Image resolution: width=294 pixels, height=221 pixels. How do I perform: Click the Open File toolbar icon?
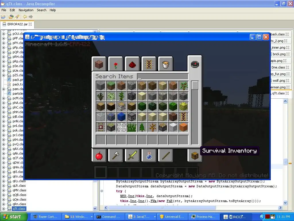pyautogui.click(x=3, y=17)
